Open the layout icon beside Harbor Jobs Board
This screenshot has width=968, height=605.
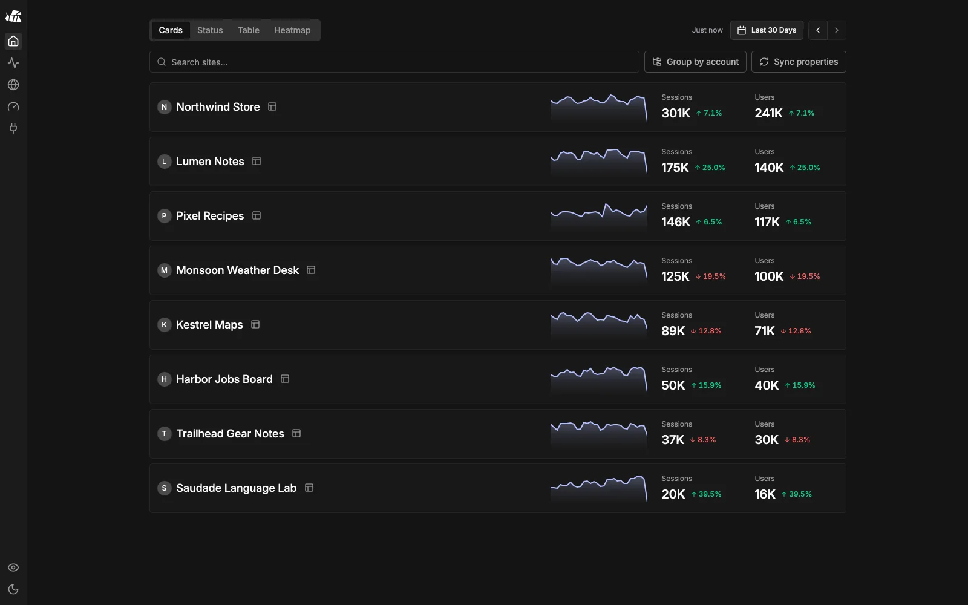click(x=285, y=379)
